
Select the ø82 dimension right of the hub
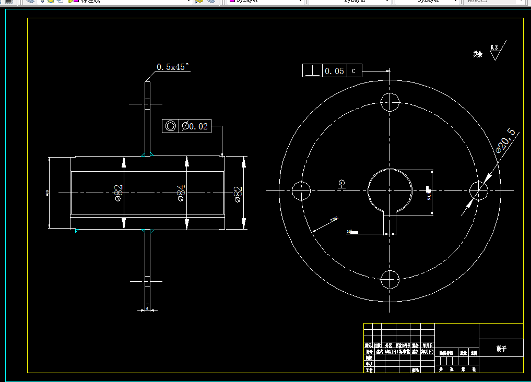[x=239, y=195]
